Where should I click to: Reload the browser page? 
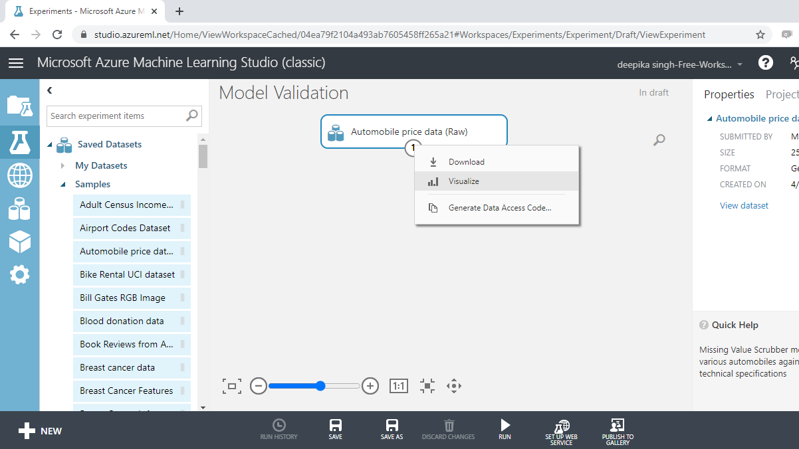point(57,35)
